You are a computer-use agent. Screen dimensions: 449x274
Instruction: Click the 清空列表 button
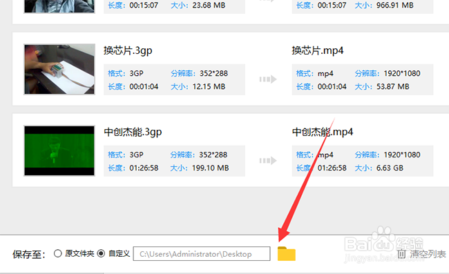pos(422,254)
